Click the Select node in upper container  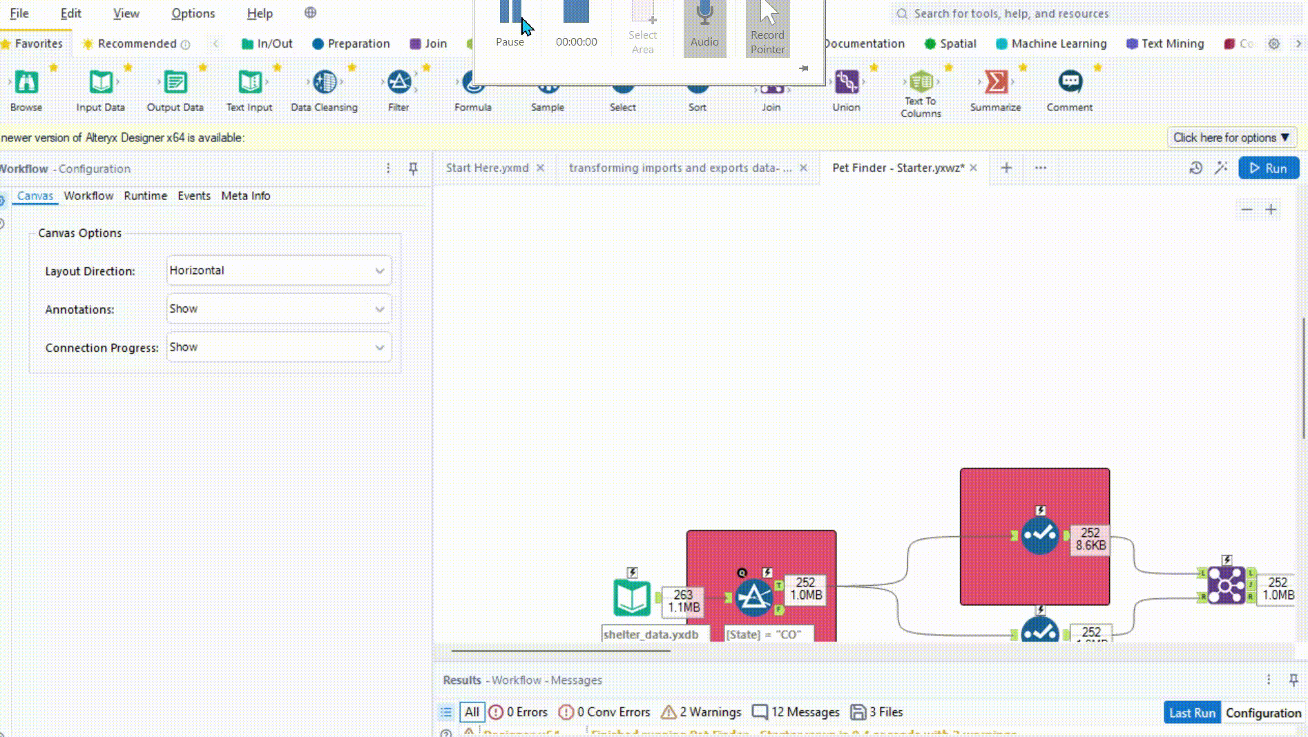pos(1040,535)
